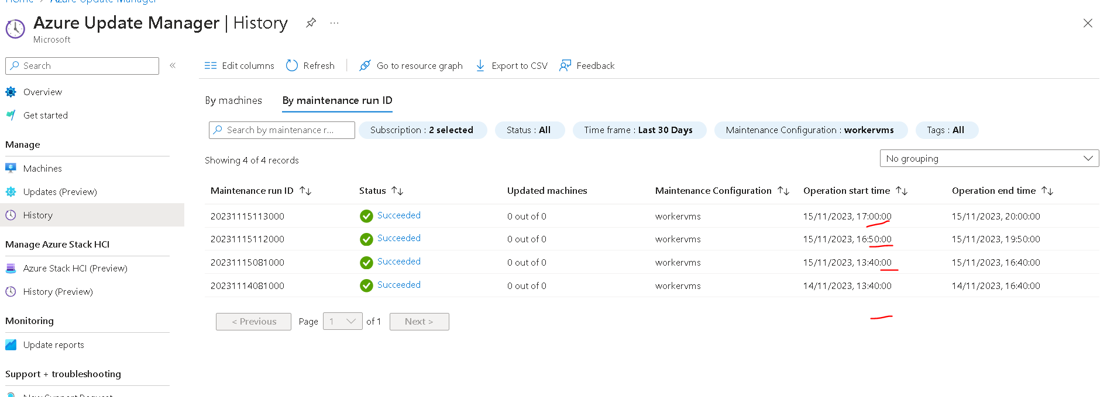Open Succeeded link for run 20231114081000
The width and height of the screenshot is (1114, 397).
399,285
